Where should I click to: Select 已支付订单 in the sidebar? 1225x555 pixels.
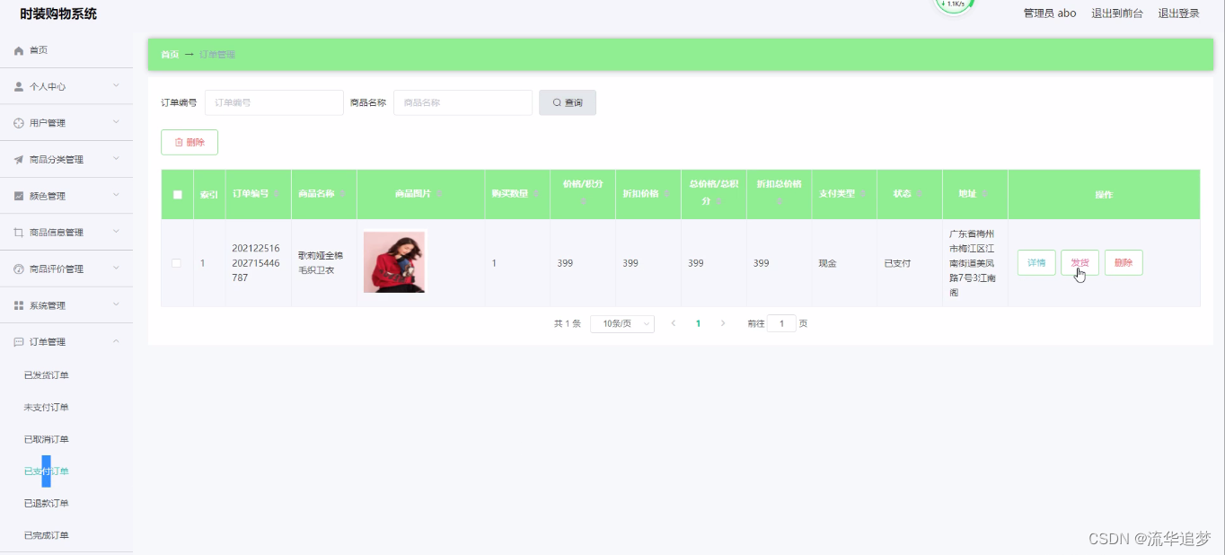47,471
